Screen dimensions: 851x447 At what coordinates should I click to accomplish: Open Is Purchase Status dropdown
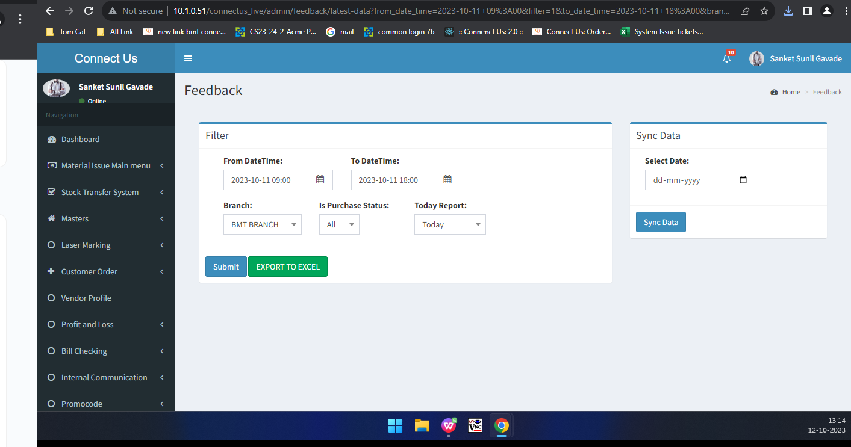point(339,224)
